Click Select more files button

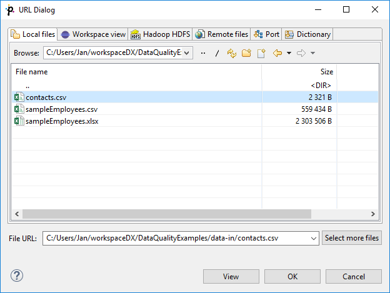point(352,238)
